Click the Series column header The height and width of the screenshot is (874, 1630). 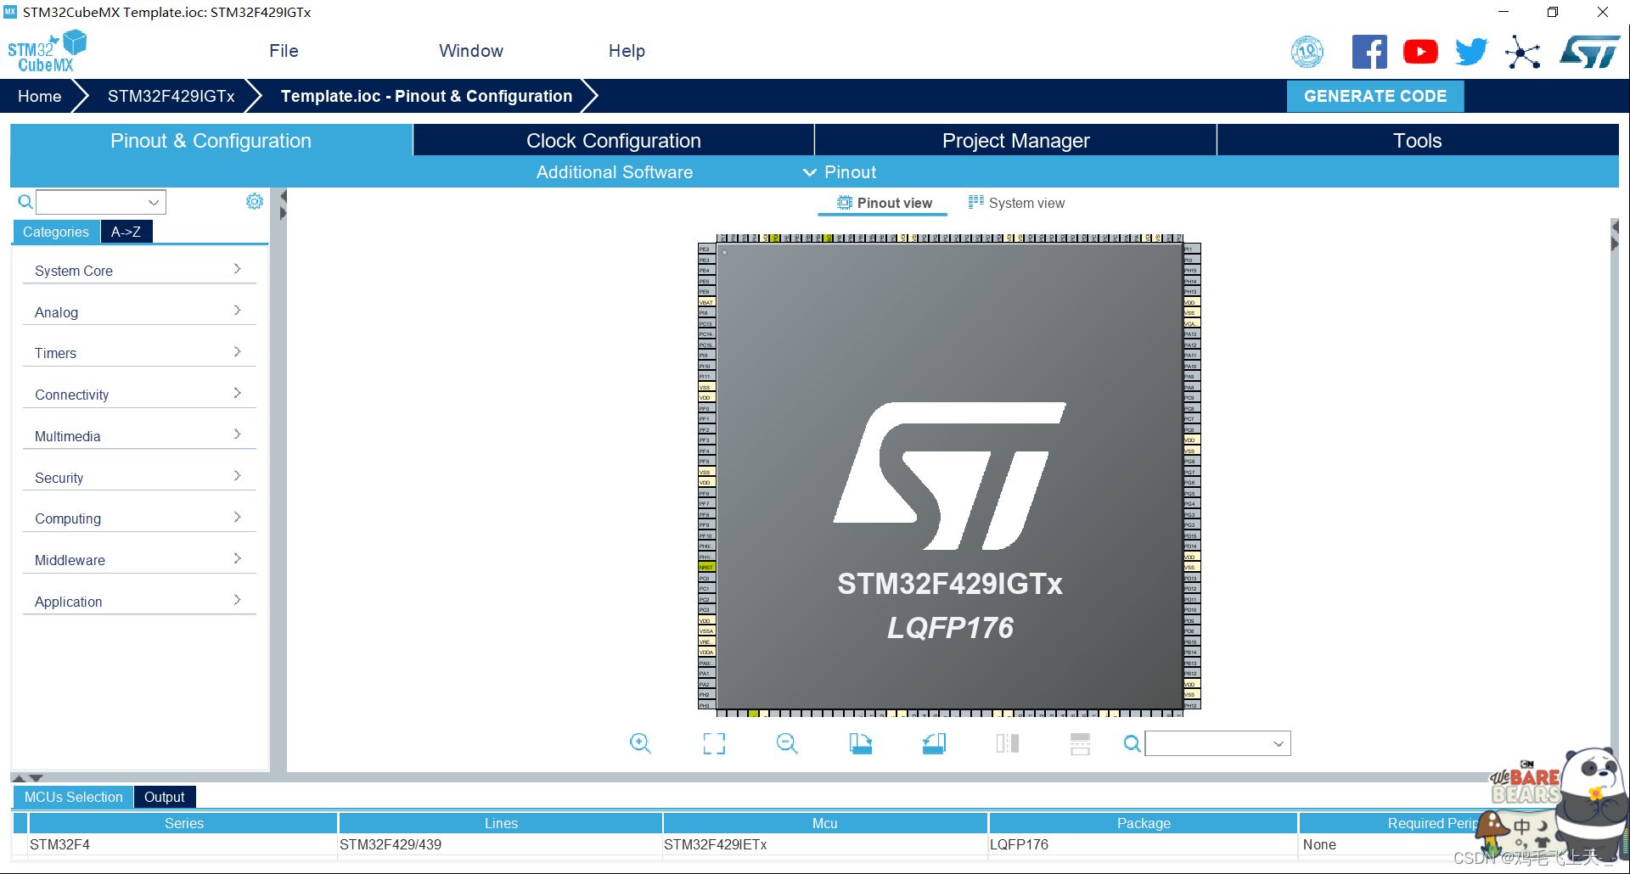184,823
